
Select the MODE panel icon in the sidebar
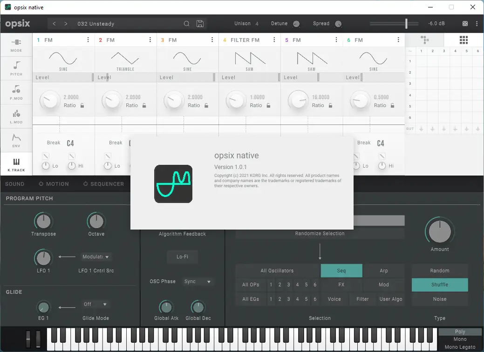click(16, 45)
